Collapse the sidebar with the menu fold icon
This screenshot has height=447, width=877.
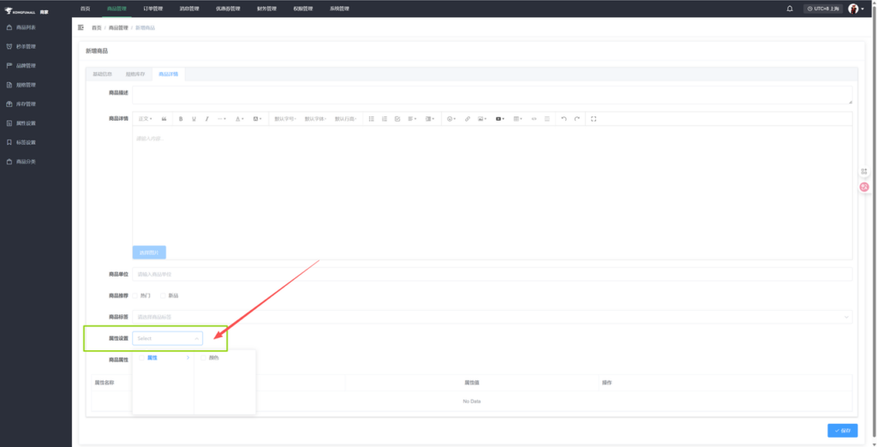81,27
